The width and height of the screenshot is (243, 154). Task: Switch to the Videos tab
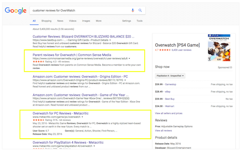pyautogui.click(x=73, y=21)
